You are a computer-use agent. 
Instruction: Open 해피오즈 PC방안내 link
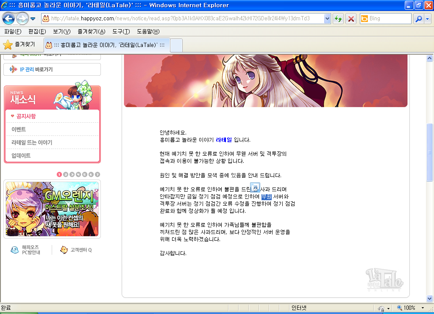click(25, 250)
